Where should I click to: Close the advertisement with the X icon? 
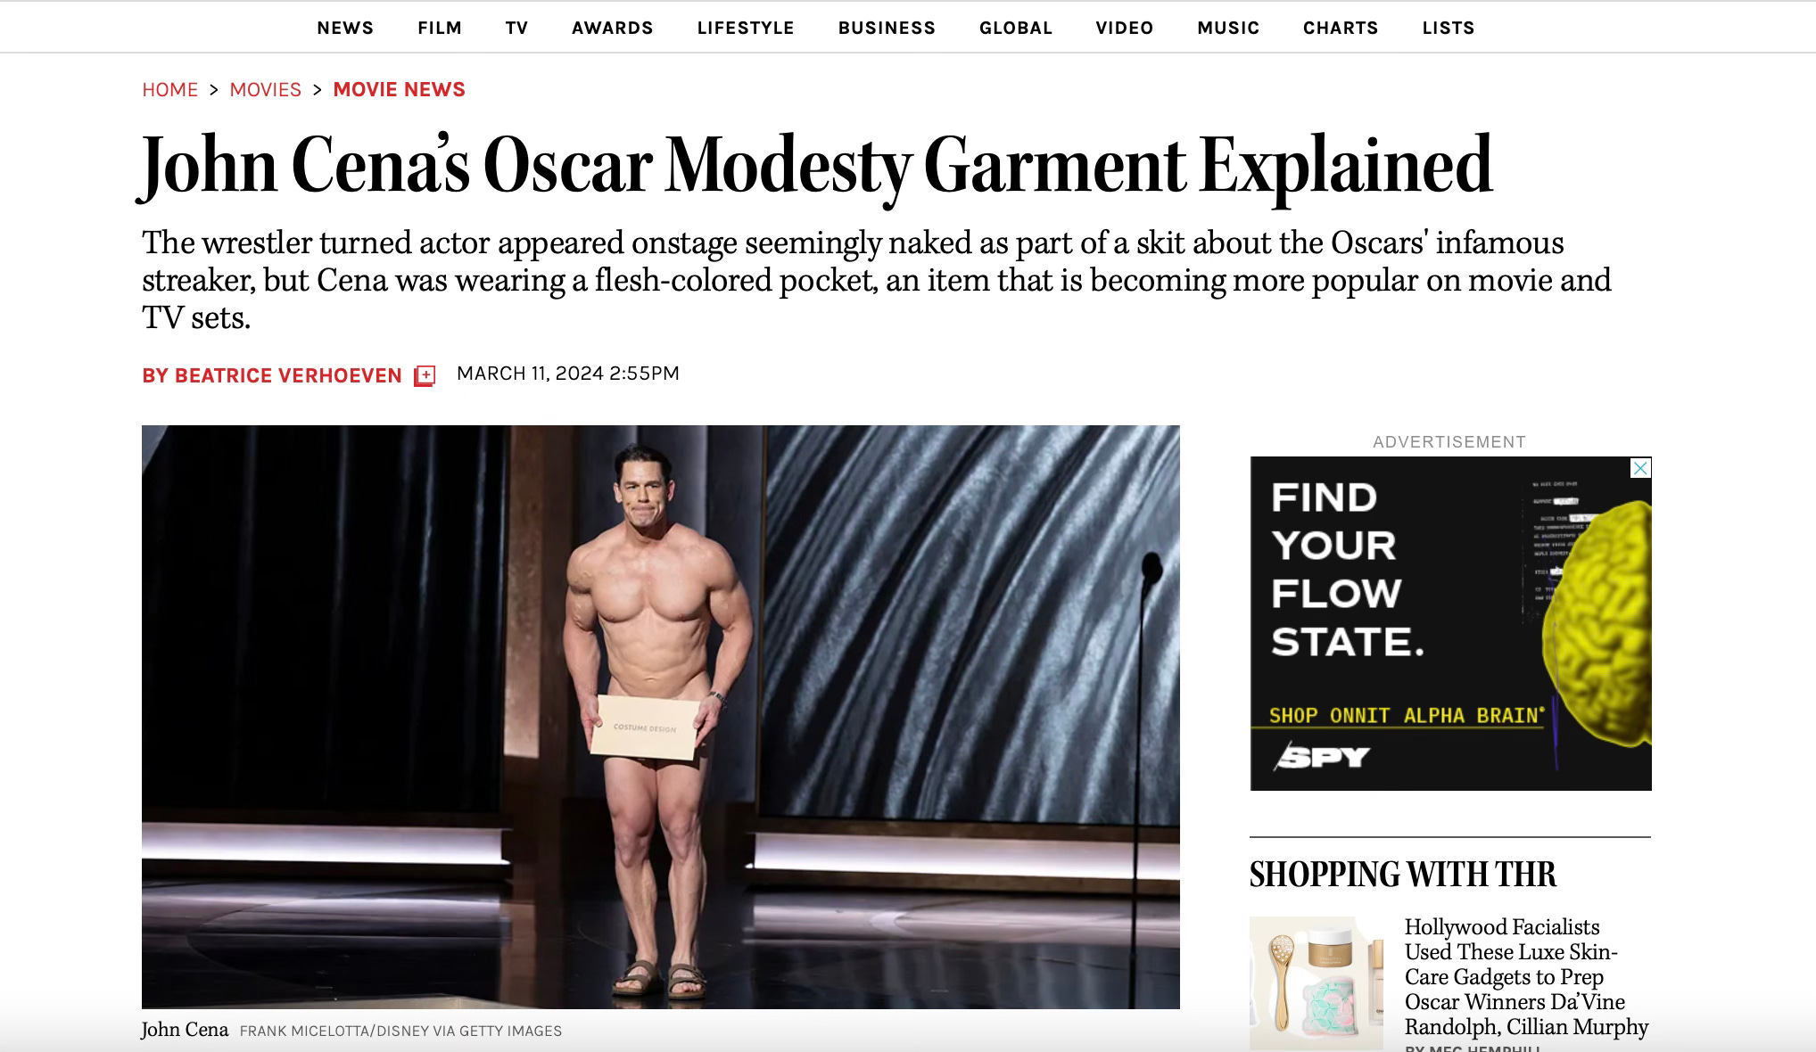(x=1640, y=468)
